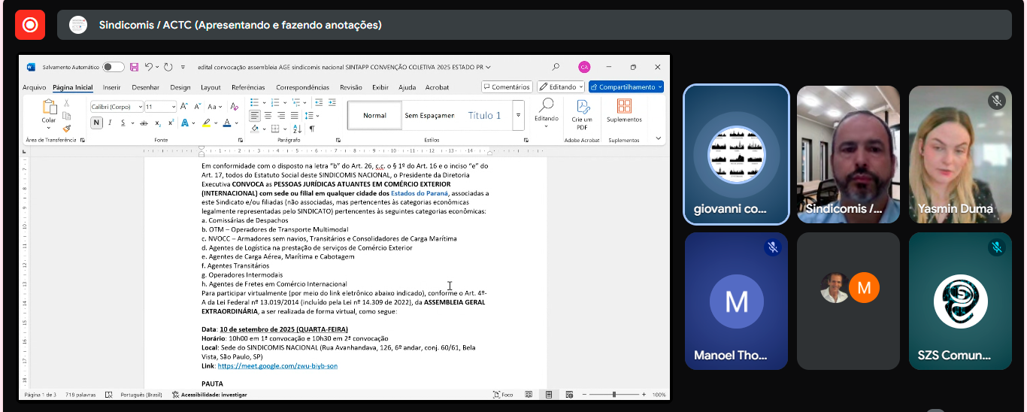The width and height of the screenshot is (1027, 412).
Task: Justify text in the Parágrafo group
Action: [294, 116]
